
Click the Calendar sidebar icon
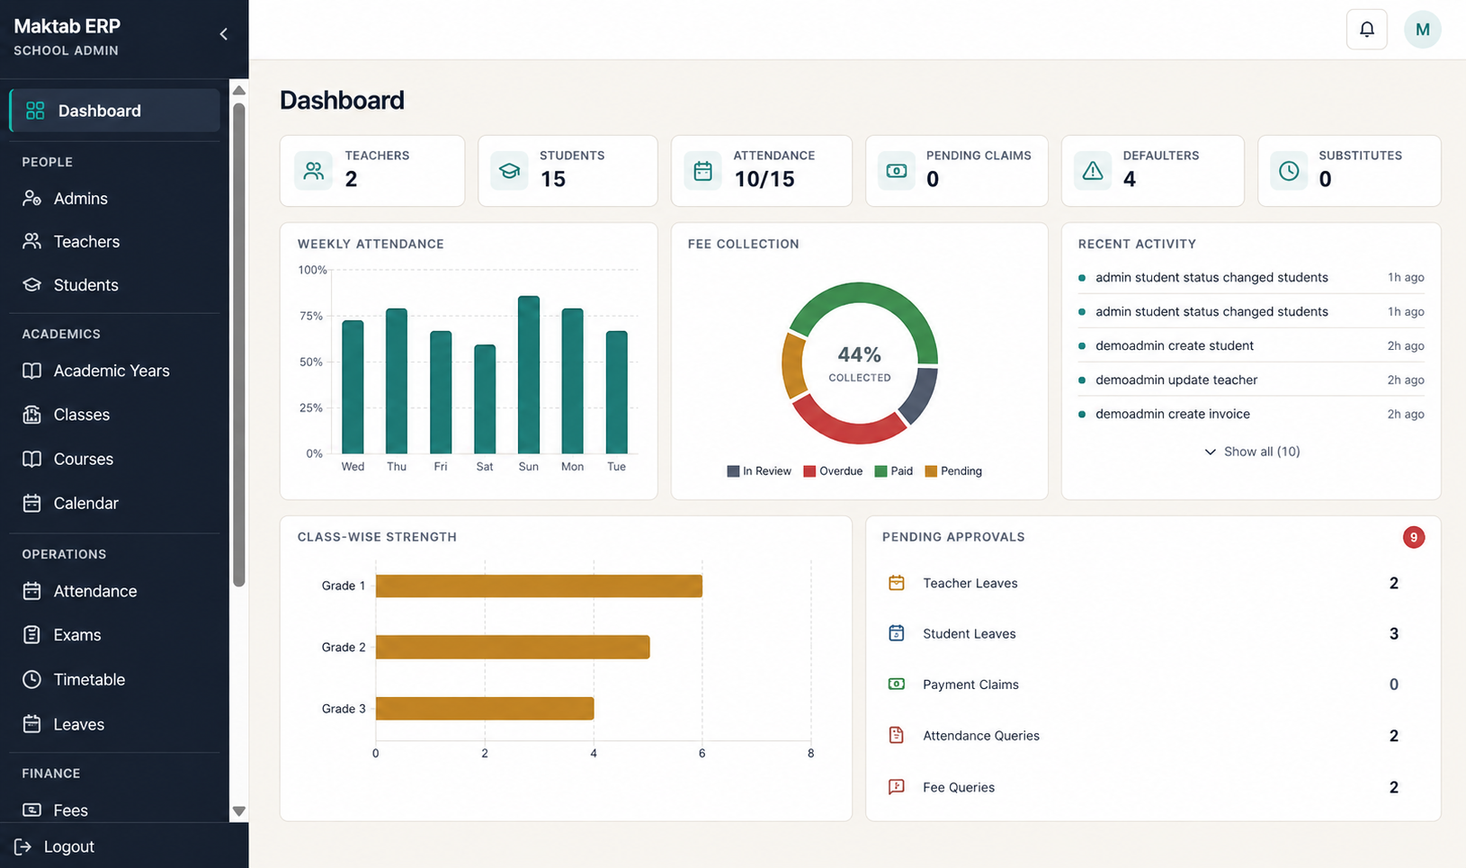tap(32, 503)
